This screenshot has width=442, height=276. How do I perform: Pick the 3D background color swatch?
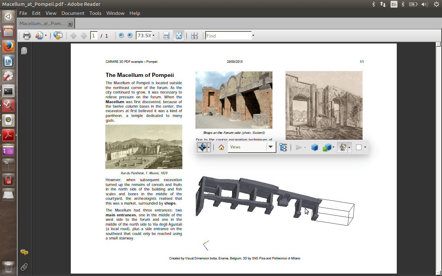(x=359, y=147)
